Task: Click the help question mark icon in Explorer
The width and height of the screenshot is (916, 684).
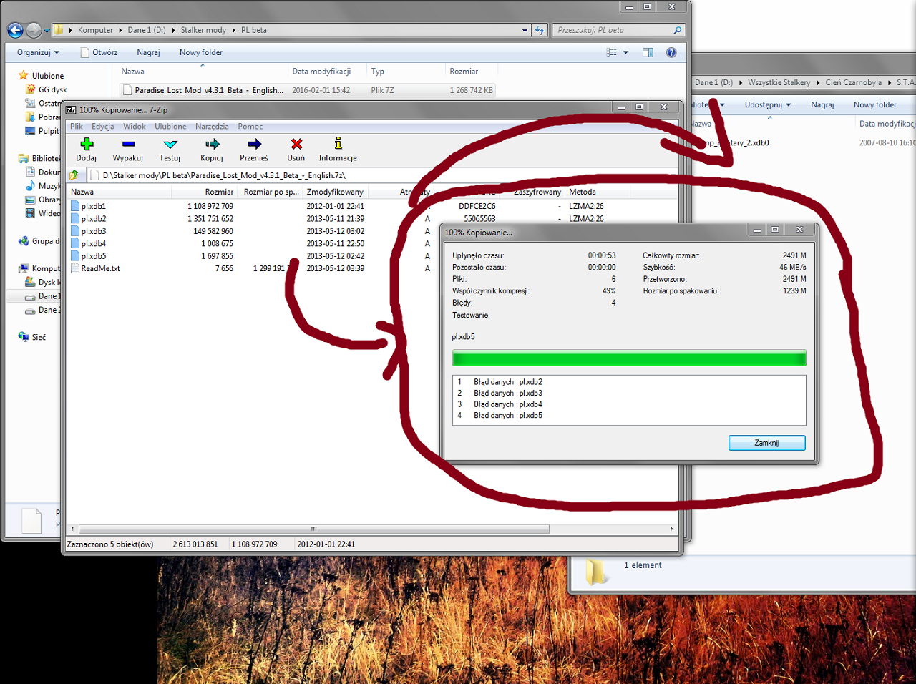Action: click(x=671, y=52)
